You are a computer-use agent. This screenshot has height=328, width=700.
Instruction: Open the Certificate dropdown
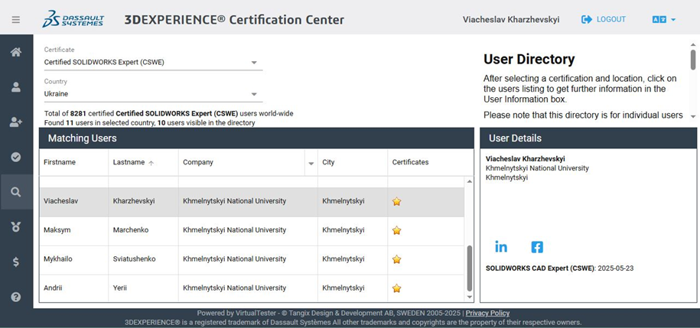coord(153,63)
